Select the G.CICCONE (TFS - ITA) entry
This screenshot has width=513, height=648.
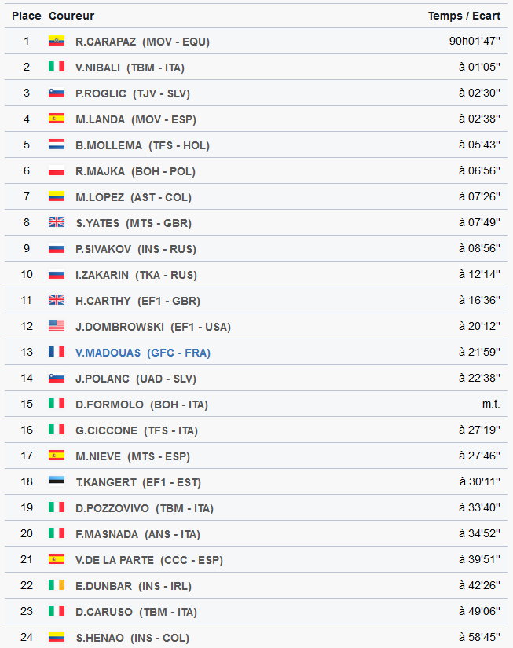137,430
